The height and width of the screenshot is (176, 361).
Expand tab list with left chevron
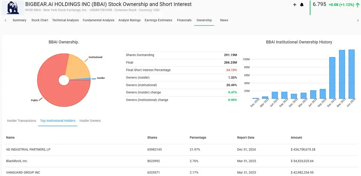[6, 20]
